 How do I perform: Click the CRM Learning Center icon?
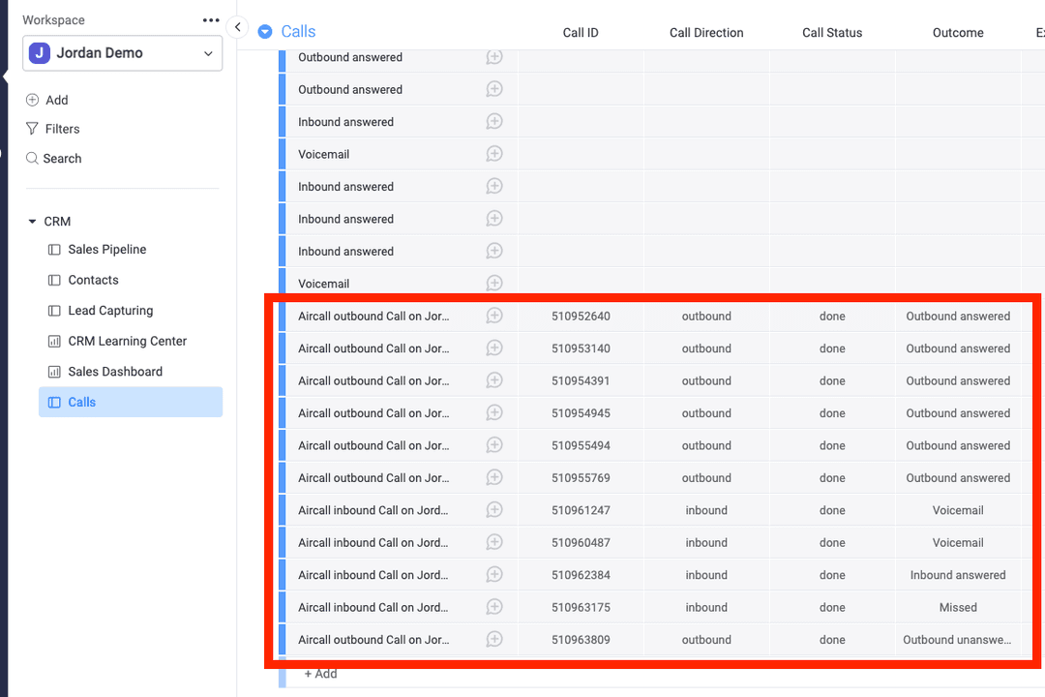[x=54, y=341]
